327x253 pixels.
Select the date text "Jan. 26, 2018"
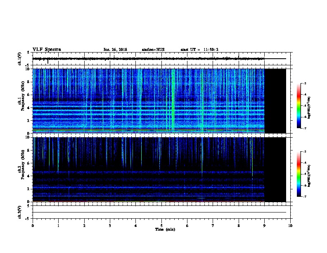[115, 50]
